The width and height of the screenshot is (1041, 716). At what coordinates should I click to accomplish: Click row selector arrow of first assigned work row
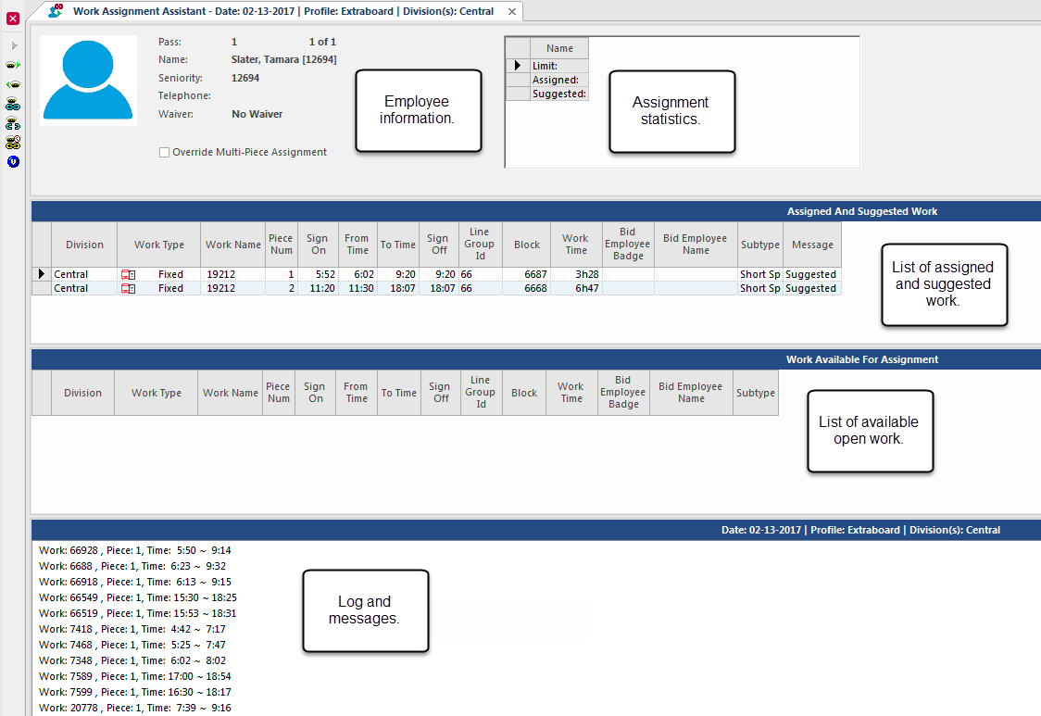(x=41, y=275)
